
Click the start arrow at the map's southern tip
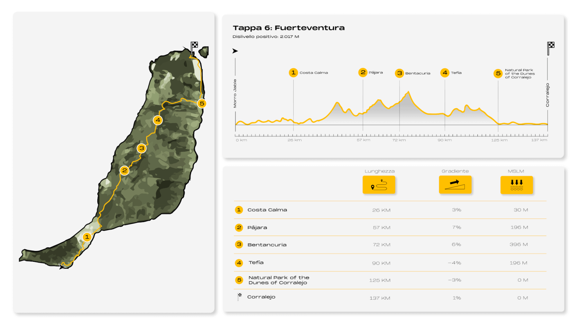click(x=62, y=266)
